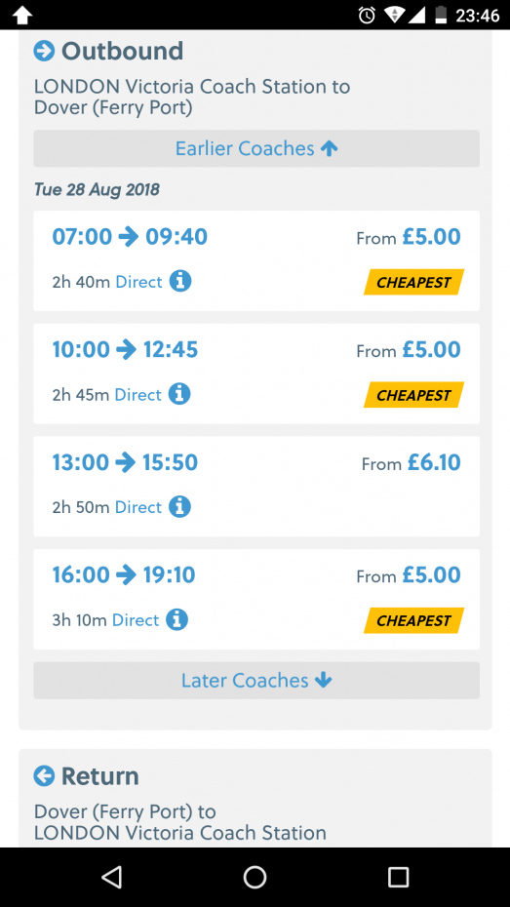Image resolution: width=510 pixels, height=907 pixels.
Task: Select the 07:00 to 09:40 coach
Action: point(256,260)
